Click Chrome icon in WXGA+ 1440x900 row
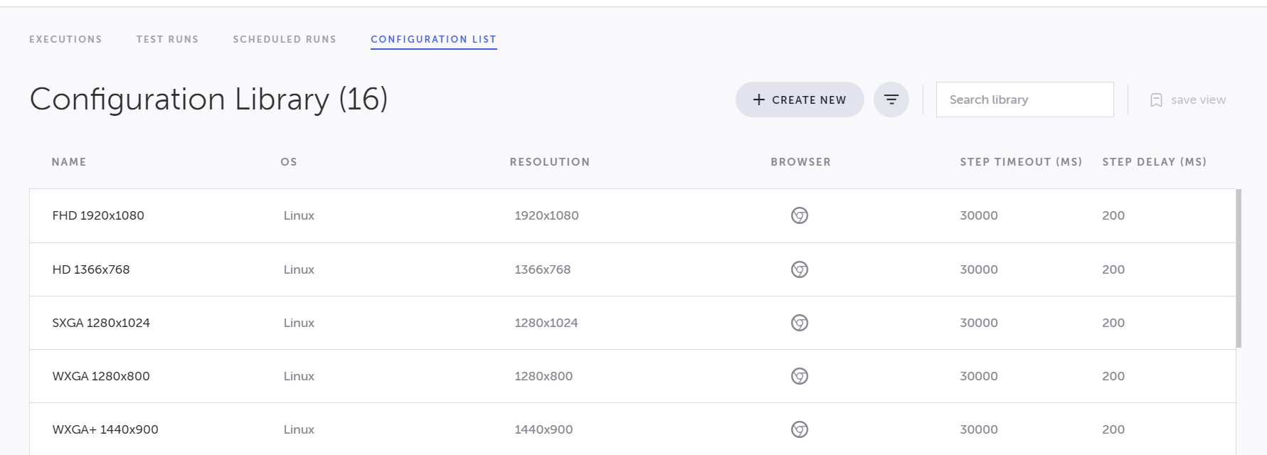 [800, 429]
